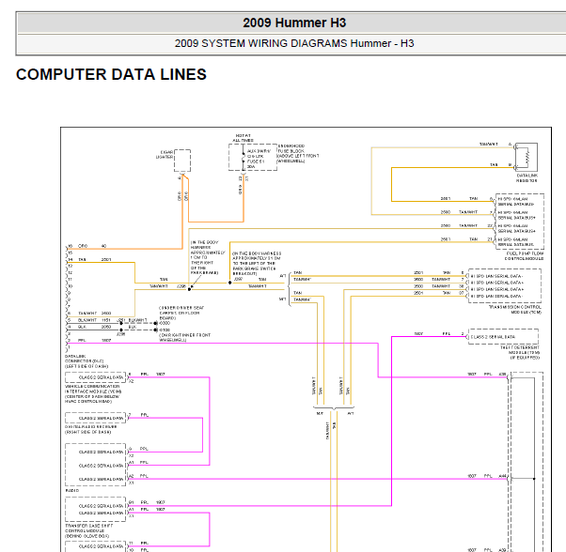Click the "TAN/WHT 2500" wire label at DLC pin 6

point(95,314)
